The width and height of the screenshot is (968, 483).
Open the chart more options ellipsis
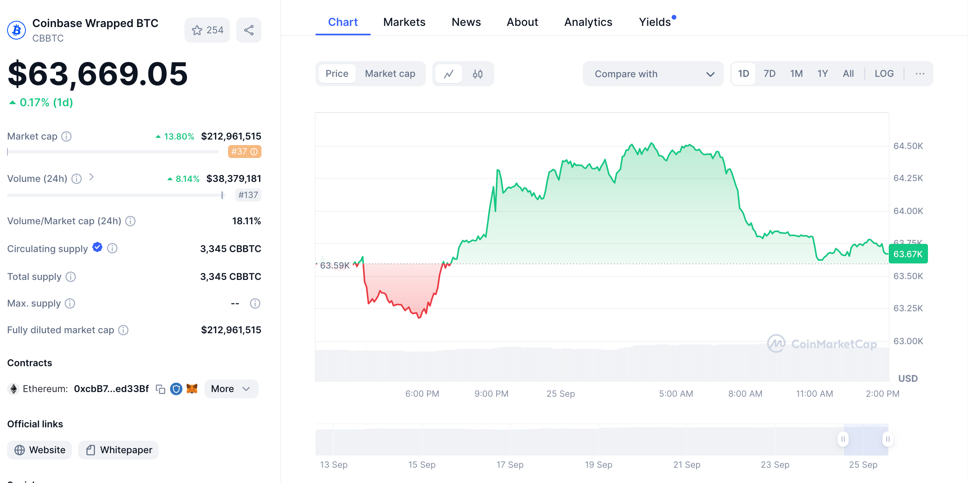[x=920, y=74]
